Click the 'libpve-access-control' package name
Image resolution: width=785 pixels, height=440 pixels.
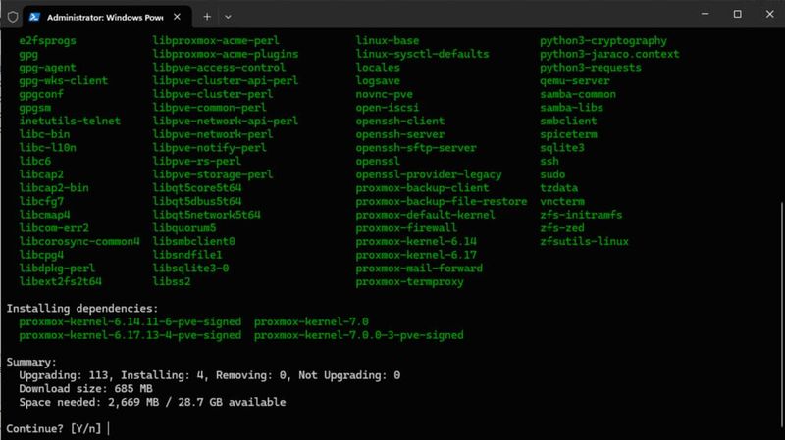click(x=219, y=68)
